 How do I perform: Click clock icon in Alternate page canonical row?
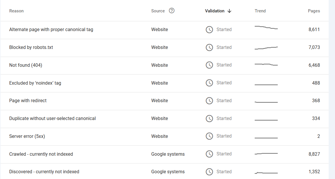click(x=209, y=29)
